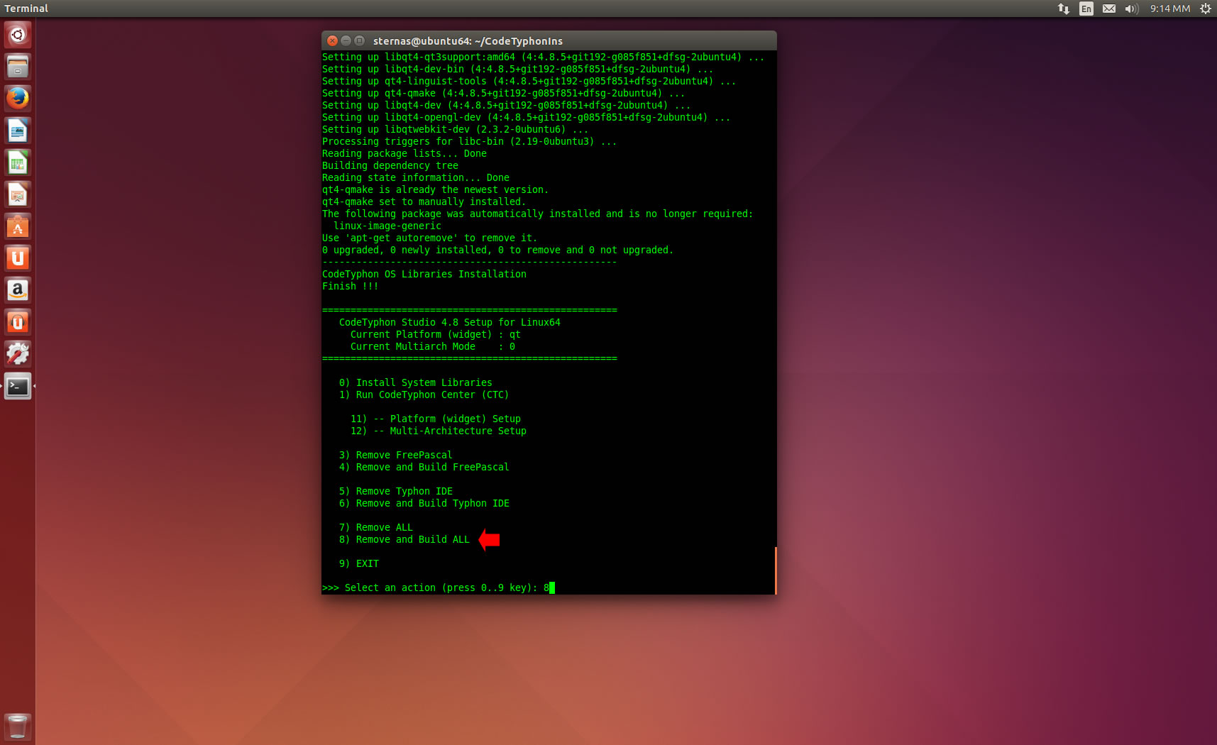Focus the Terminal icon in launcher

point(18,386)
